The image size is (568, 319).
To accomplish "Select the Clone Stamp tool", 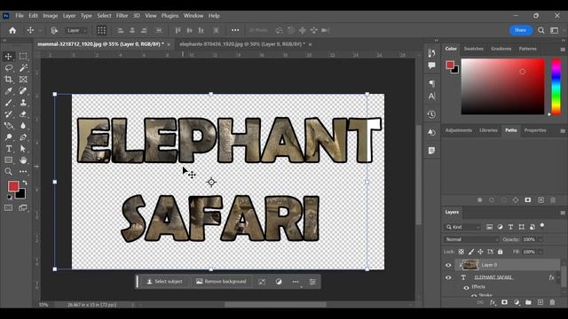I will [x=23, y=103].
